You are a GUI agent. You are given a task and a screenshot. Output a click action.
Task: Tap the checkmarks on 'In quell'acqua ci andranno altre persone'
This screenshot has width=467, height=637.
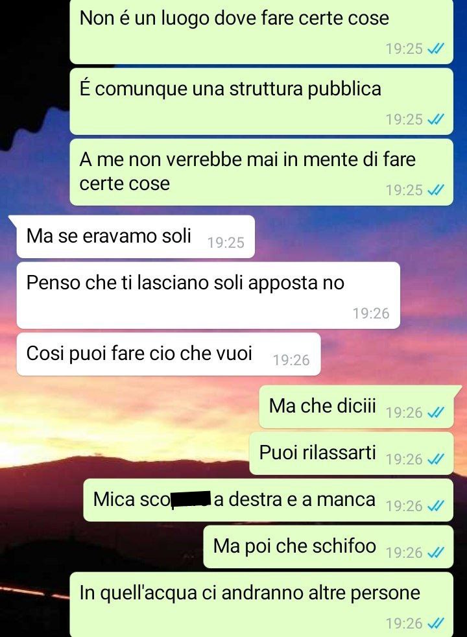pyautogui.click(x=436, y=623)
